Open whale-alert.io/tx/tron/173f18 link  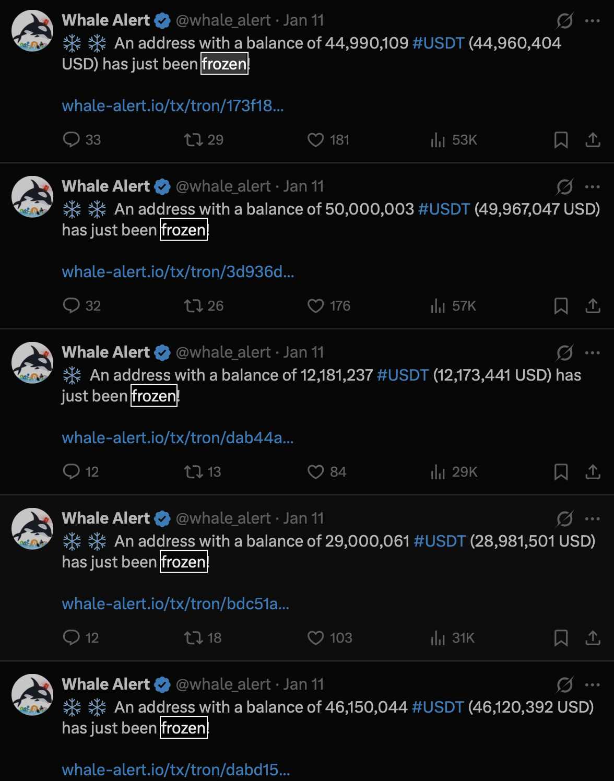coord(173,106)
